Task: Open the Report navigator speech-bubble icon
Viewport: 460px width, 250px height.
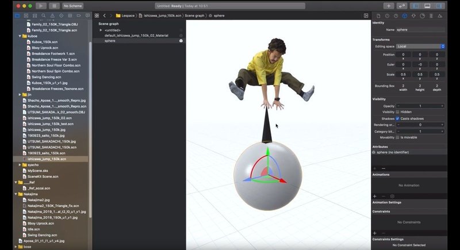Action: click(87, 16)
